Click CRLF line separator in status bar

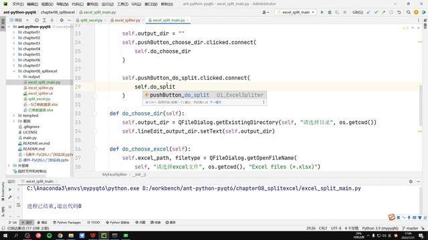pos(323,228)
